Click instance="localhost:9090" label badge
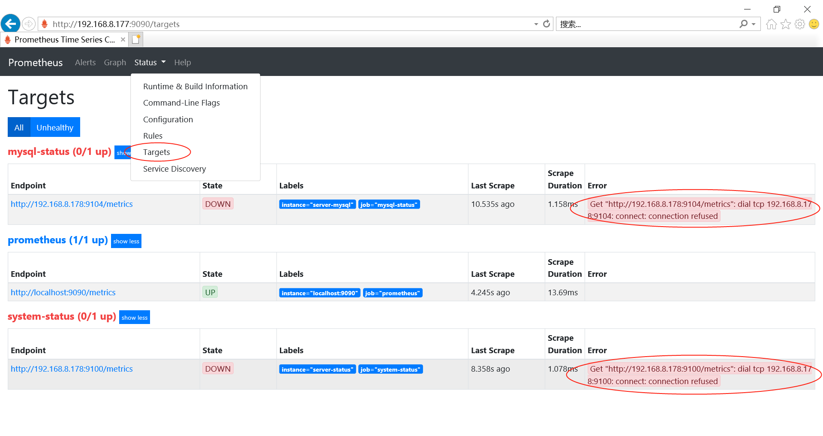This screenshot has width=823, height=436. (320, 293)
